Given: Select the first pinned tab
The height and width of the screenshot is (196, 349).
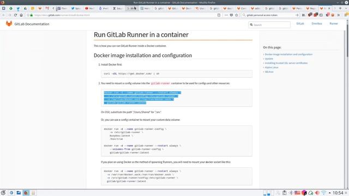Looking at the screenshot, I should (x=4, y=8).
